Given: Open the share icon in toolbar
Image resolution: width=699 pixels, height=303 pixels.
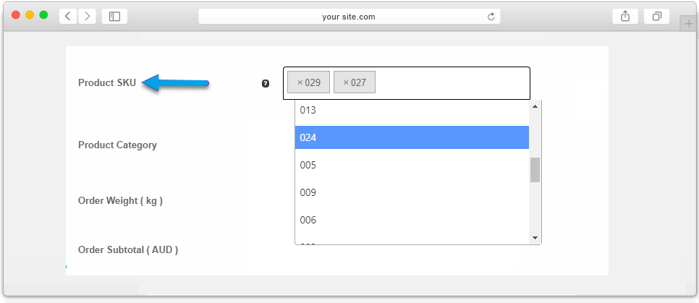Looking at the screenshot, I should click(625, 17).
